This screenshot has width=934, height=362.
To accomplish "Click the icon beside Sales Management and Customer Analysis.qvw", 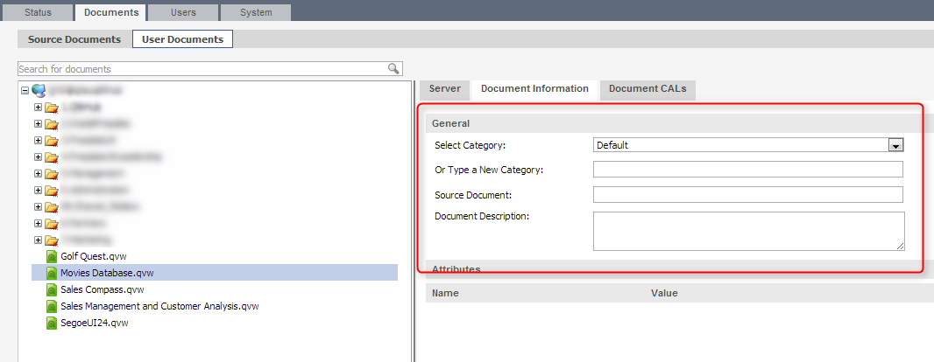I will 52,307.
